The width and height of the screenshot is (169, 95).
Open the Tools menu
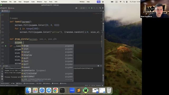point(50,2)
